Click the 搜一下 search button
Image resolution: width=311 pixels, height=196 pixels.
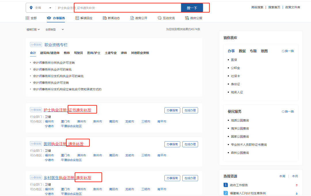click(192, 8)
